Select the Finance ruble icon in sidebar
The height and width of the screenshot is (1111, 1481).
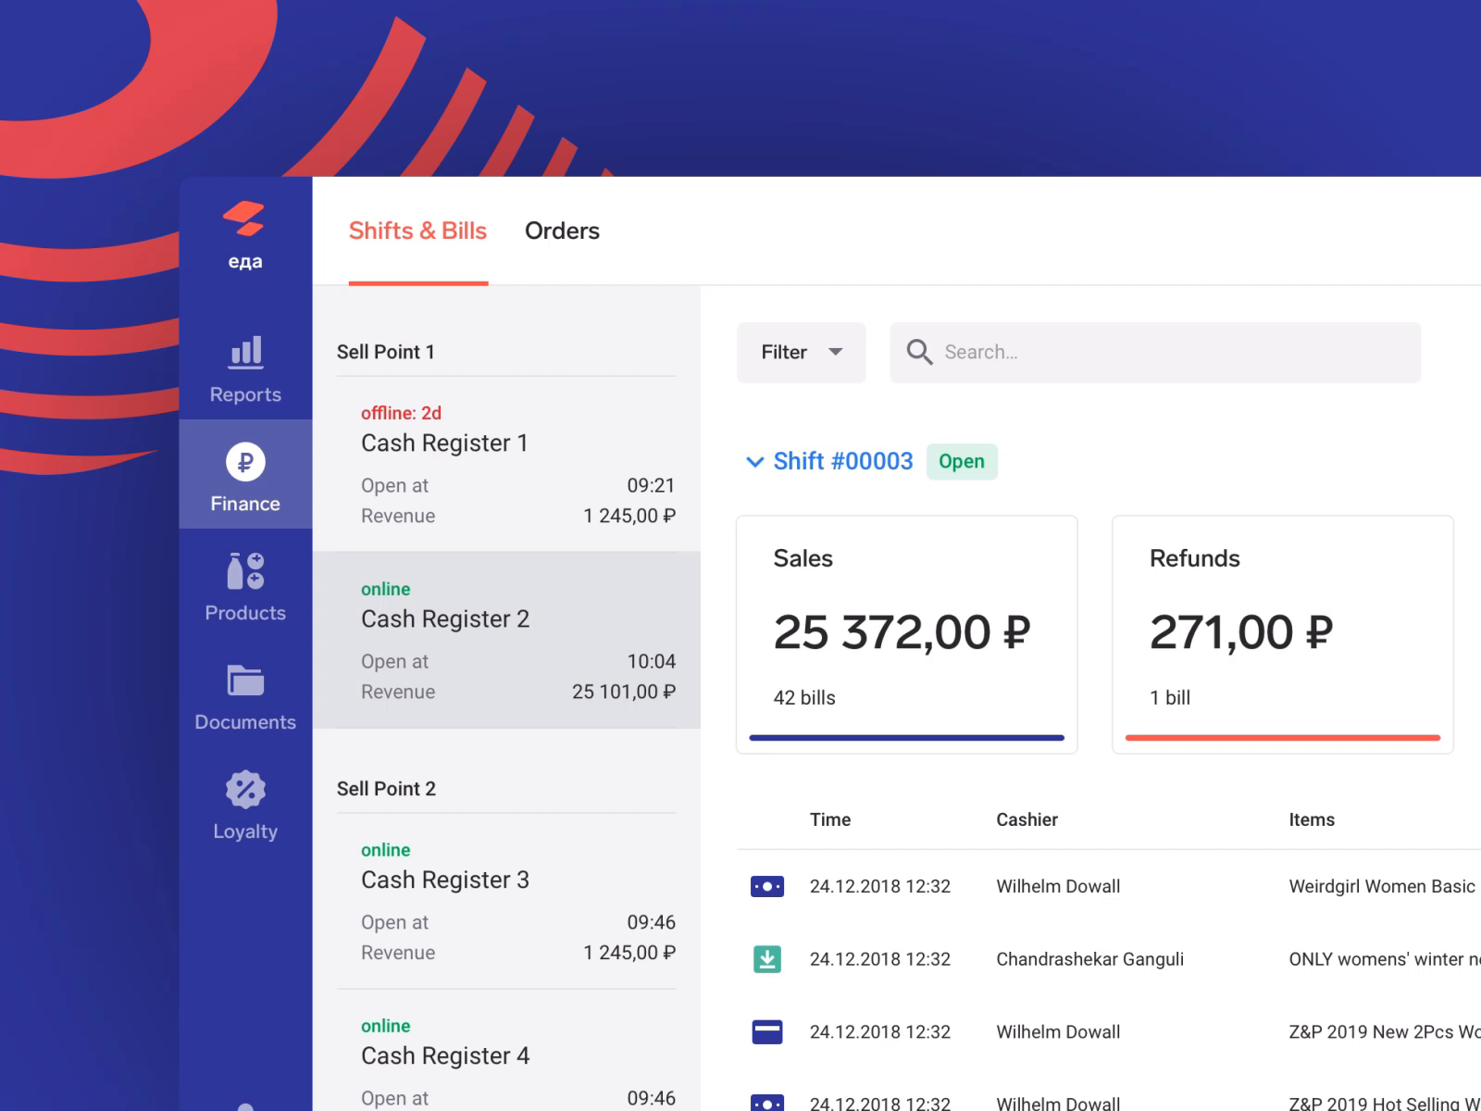(x=244, y=463)
